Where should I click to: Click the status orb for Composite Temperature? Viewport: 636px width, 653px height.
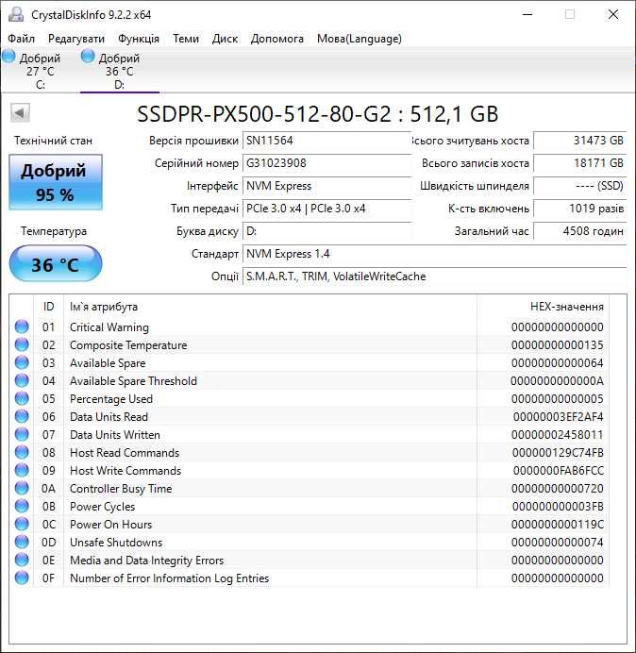(22, 344)
